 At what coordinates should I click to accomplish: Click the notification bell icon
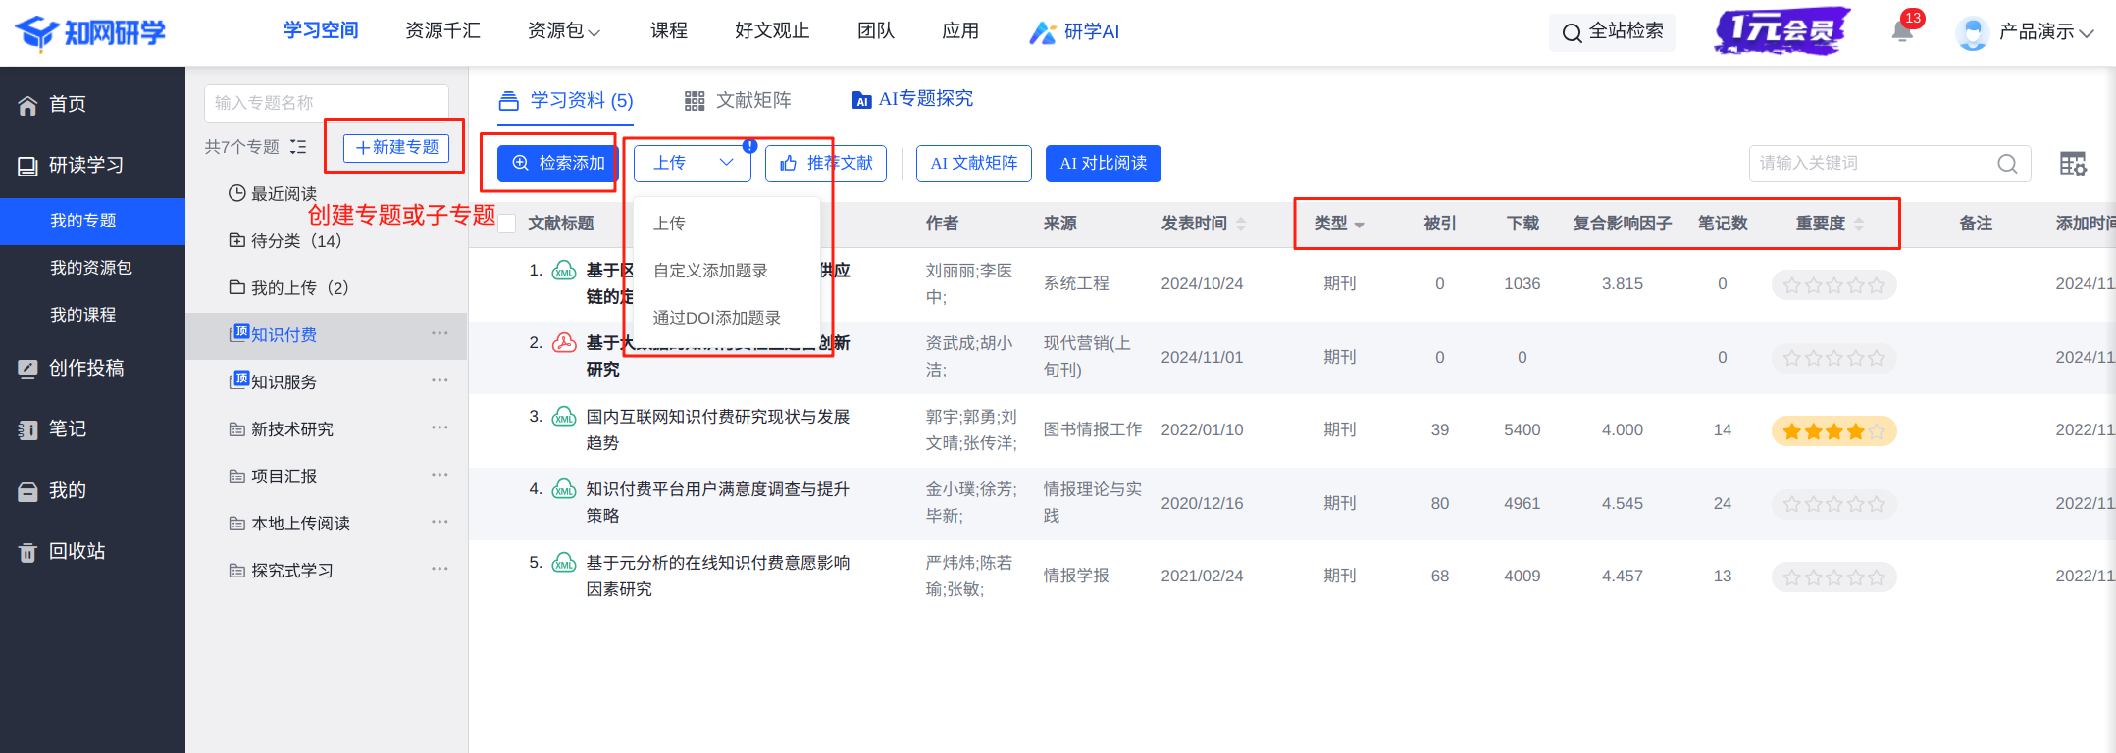[1902, 31]
